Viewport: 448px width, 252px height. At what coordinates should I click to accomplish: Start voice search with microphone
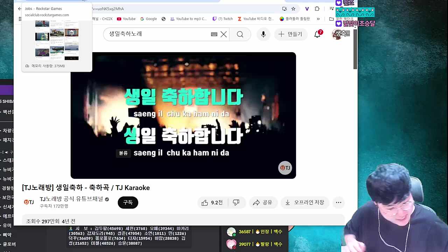coord(263,34)
